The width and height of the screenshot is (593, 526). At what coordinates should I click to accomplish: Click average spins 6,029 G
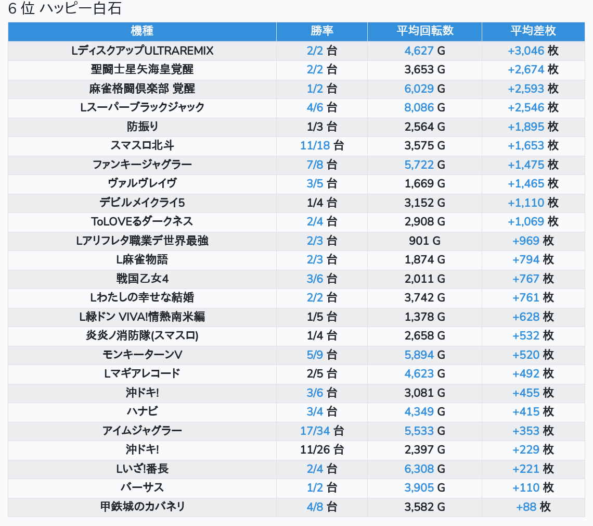424,89
